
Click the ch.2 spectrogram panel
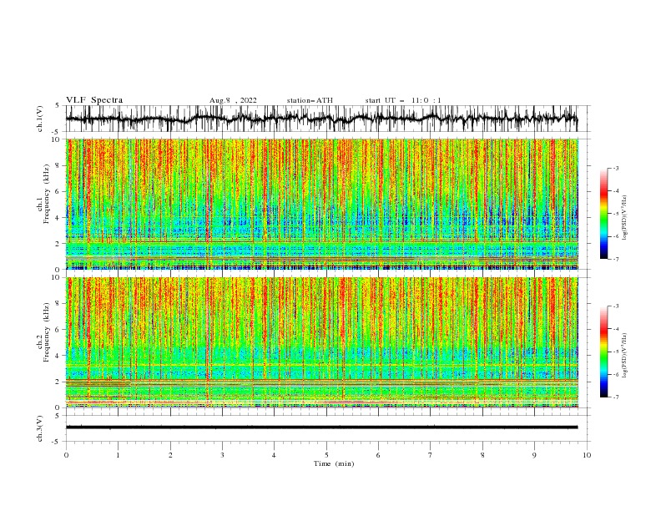[x=321, y=342]
